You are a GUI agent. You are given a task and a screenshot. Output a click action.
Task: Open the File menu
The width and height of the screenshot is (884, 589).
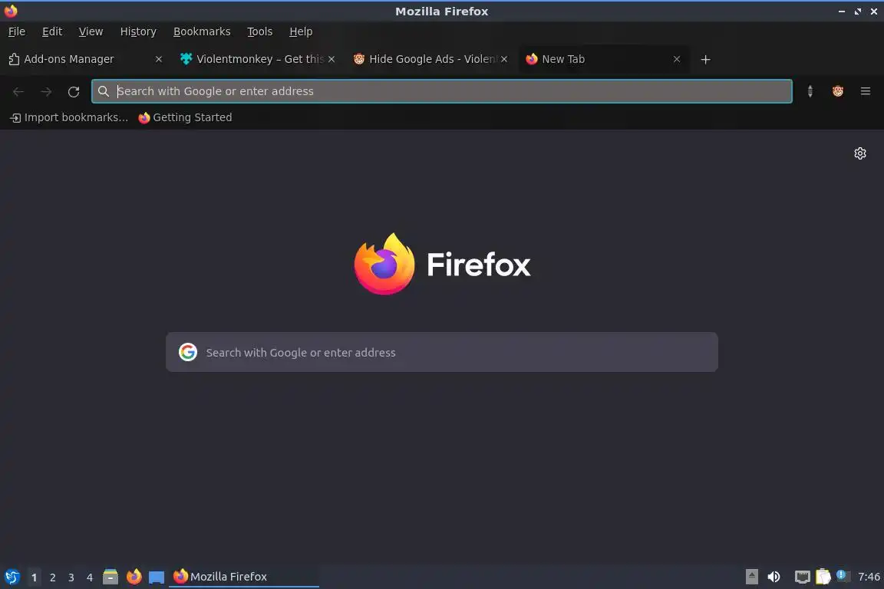[x=17, y=31]
